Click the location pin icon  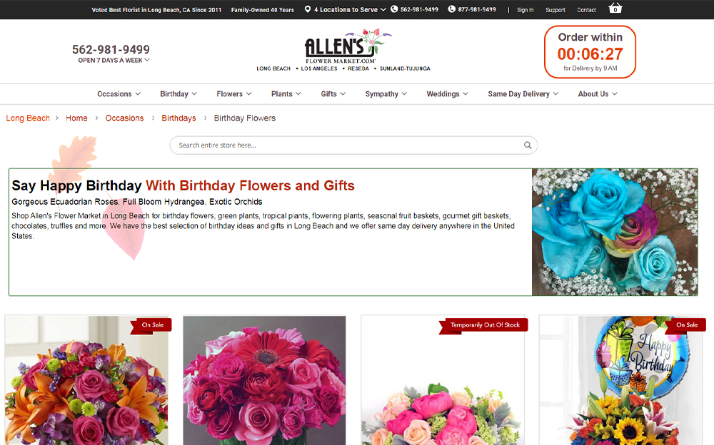(308, 9)
